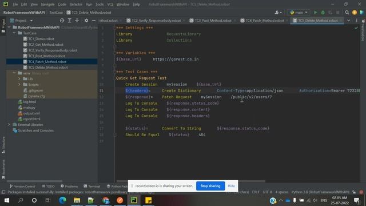Open the File menu
This screenshot has width=366, height=206.
[15, 4]
